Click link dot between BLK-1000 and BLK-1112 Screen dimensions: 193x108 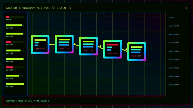point(51,44)
